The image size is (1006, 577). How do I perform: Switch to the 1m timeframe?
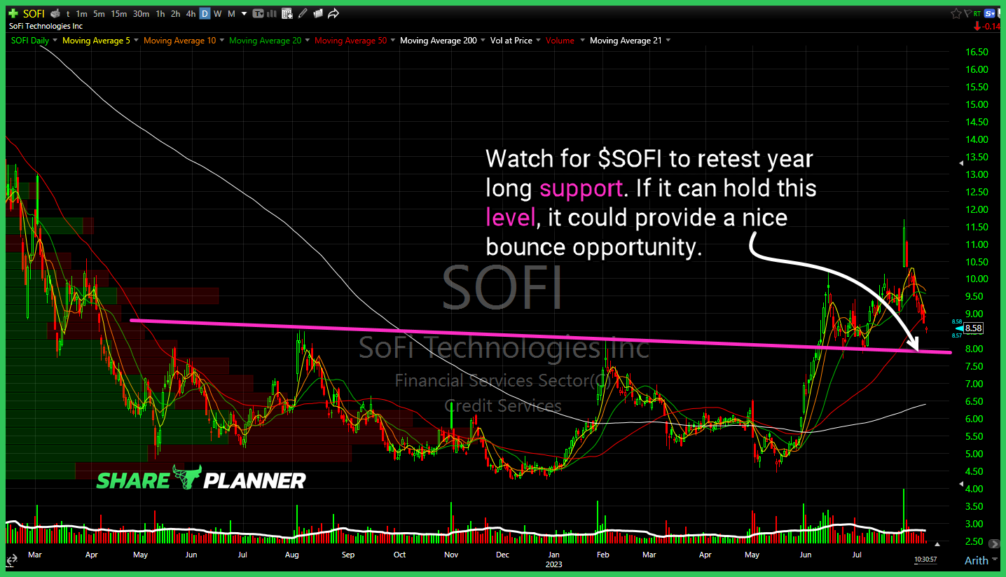pyautogui.click(x=82, y=13)
